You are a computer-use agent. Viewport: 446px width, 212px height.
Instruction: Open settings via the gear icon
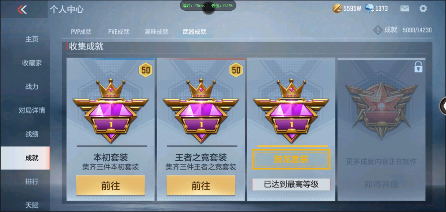point(423,8)
